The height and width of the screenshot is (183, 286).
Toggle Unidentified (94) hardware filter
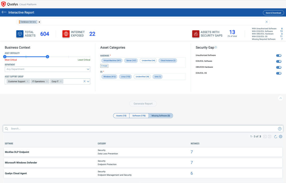click(148, 61)
